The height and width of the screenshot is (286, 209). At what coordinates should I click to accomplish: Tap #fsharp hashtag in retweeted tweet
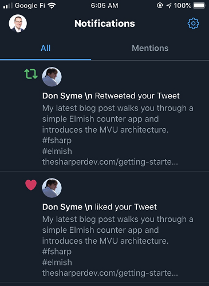57,141
